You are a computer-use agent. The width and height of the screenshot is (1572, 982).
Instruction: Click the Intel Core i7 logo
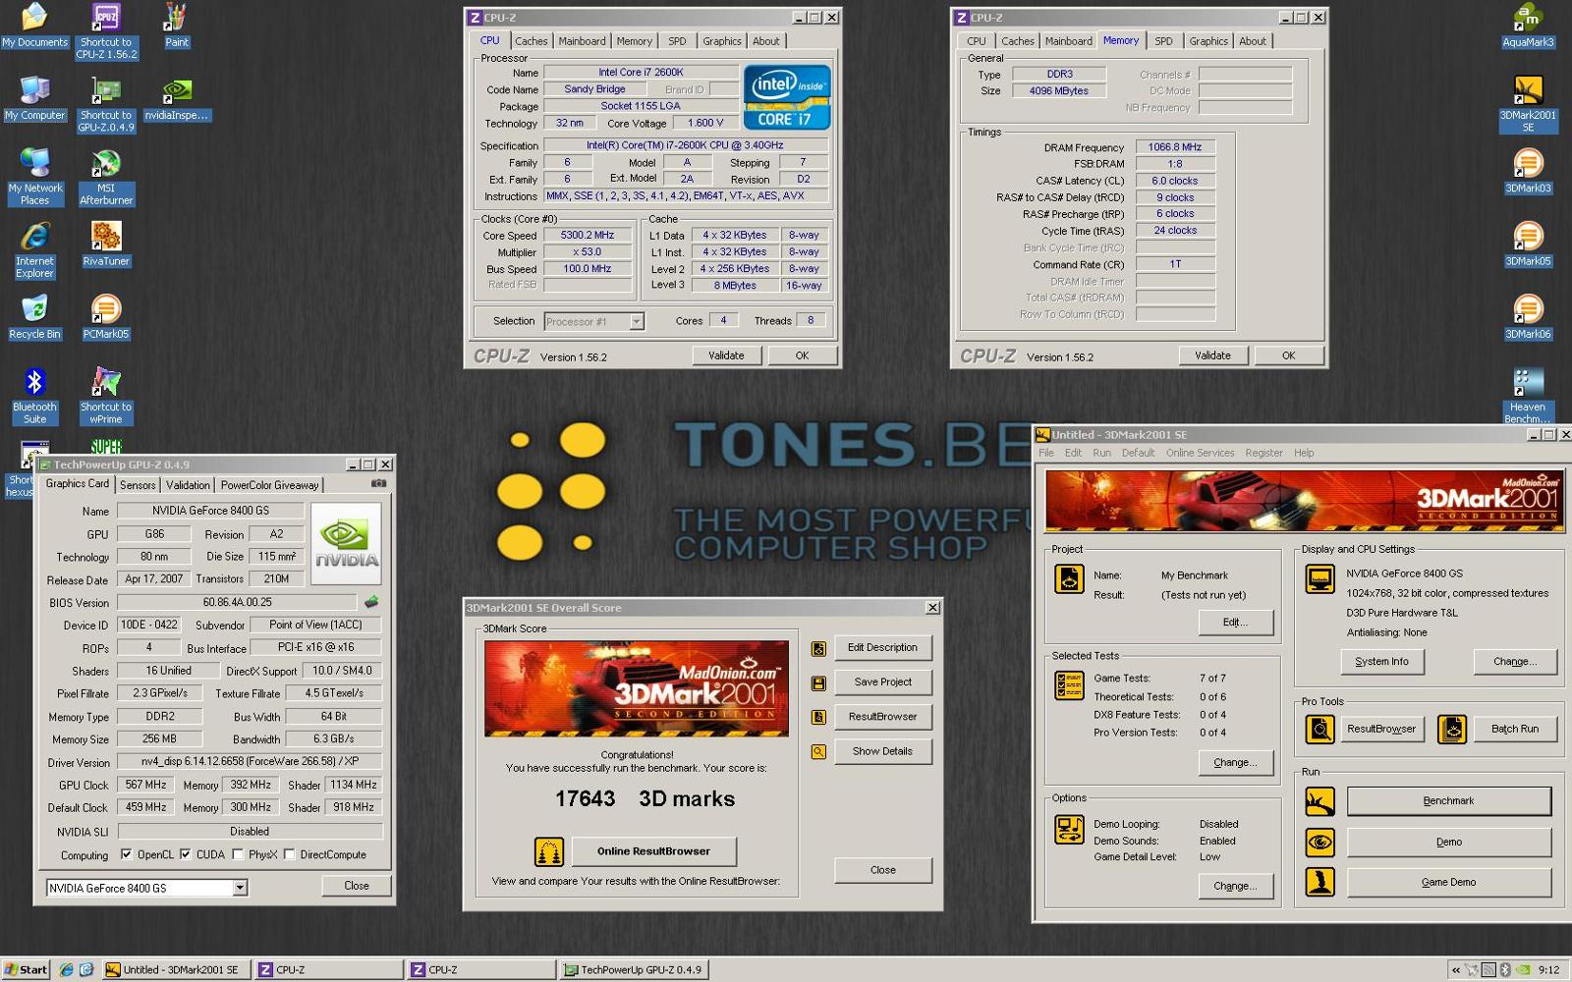[787, 97]
